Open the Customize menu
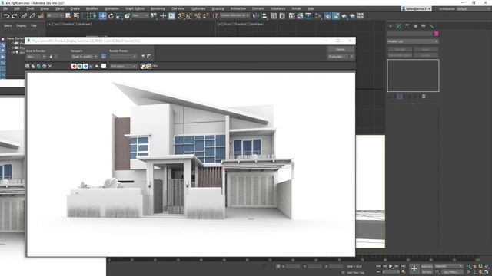Image resolution: width=492 pixels, height=276 pixels. (x=198, y=8)
